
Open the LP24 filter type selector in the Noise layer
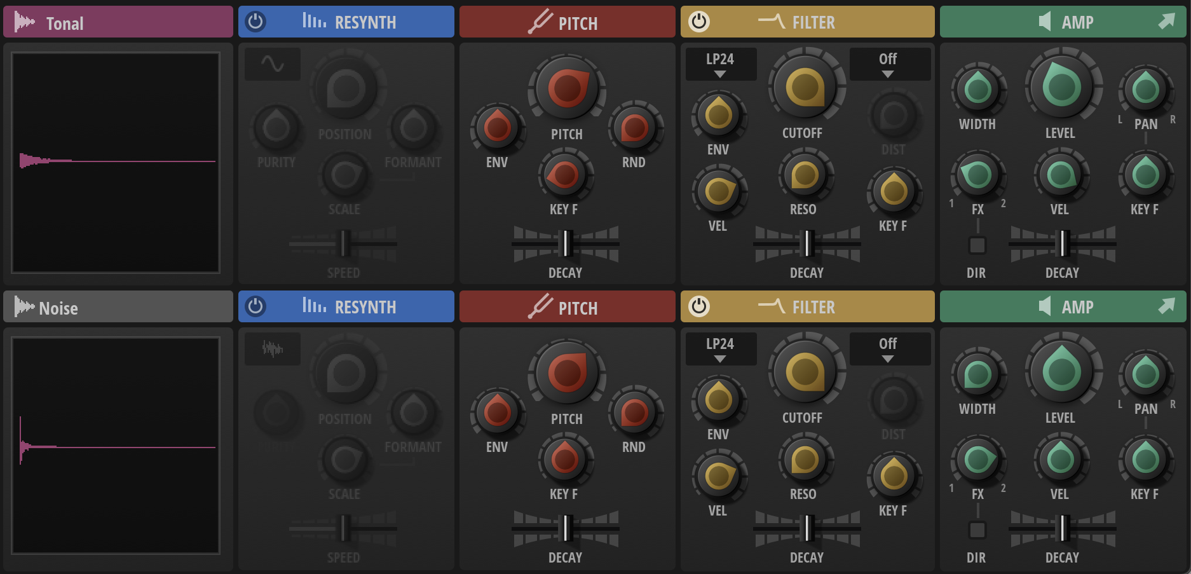point(720,348)
